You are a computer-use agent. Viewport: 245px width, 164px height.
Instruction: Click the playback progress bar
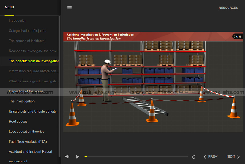click(136, 157)
